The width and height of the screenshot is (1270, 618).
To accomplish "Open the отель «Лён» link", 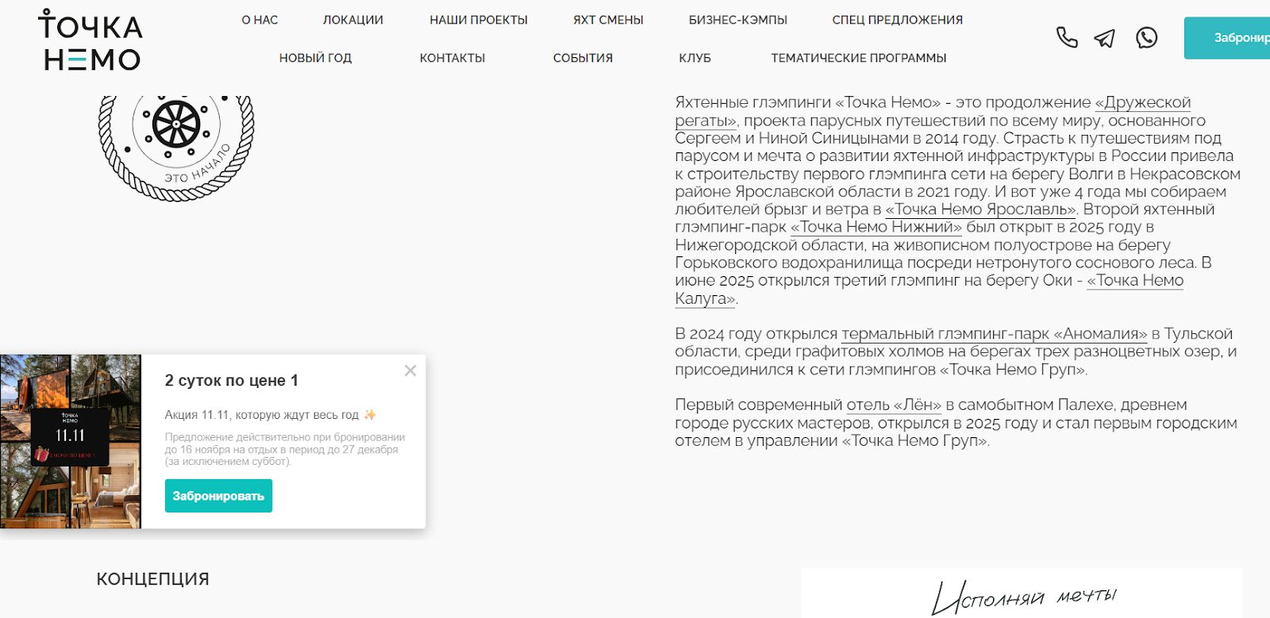I will coord(894,405).
